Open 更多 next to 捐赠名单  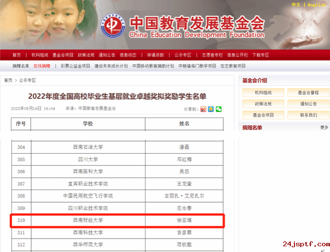(x=324, y=128)
